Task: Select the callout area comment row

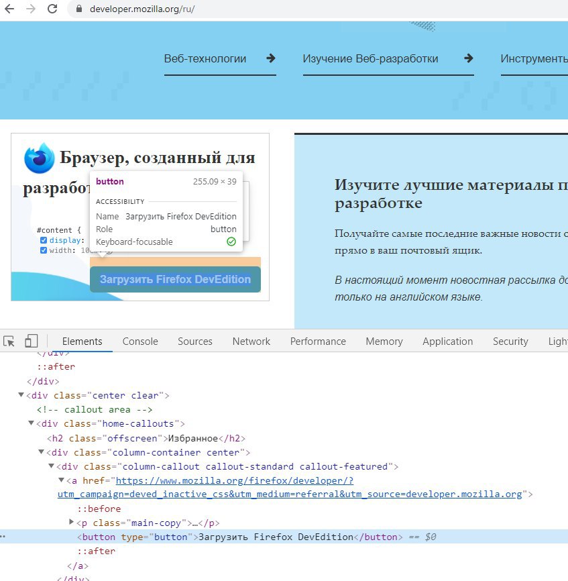Action: [x=95, y=409]
